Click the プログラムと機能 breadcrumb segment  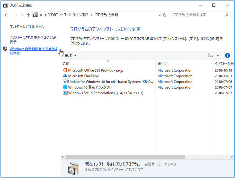(x=107, y=15)
